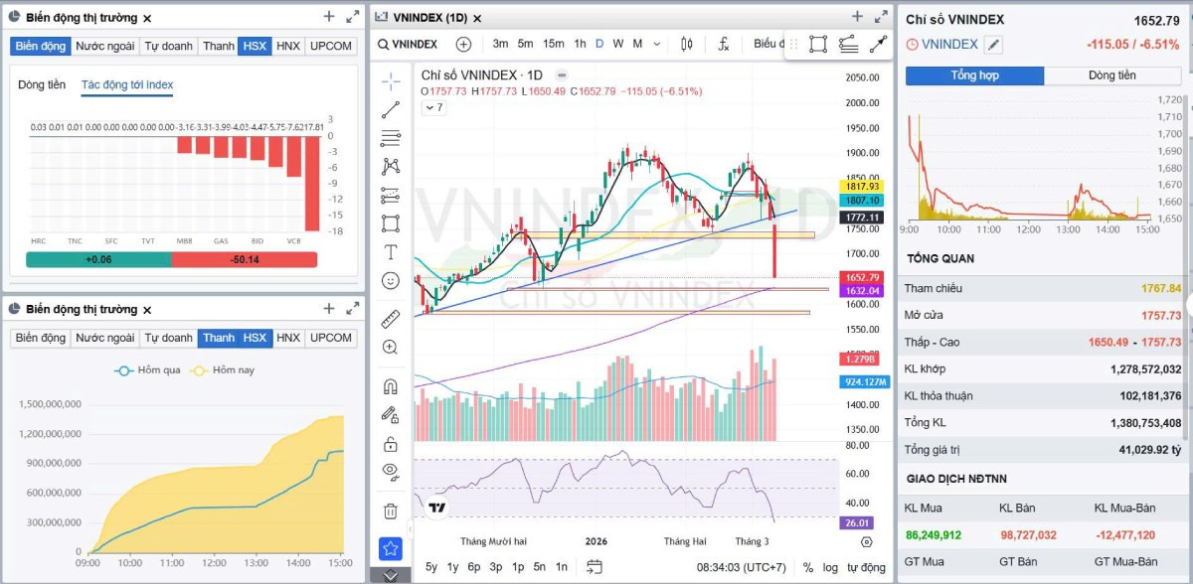
Task: Click trash icon to remove drawings
Action: [x=391, y=511]
